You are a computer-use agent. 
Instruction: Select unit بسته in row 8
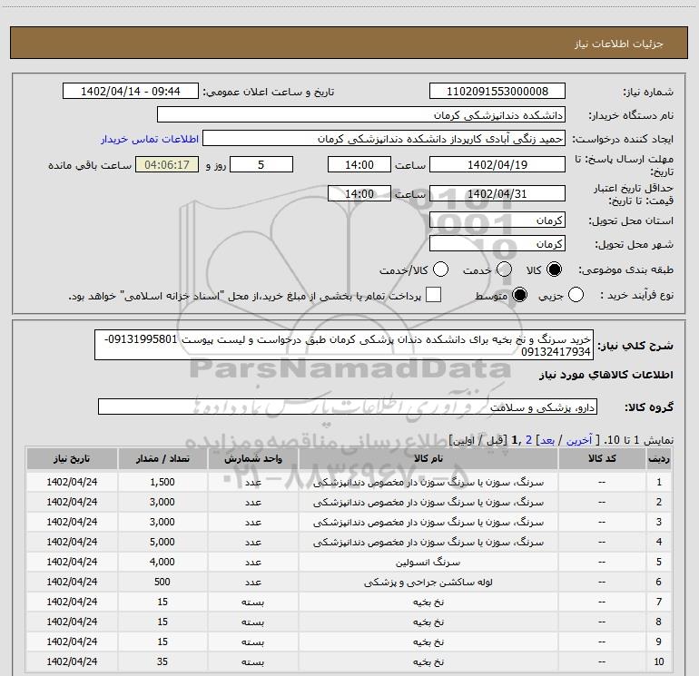252,622
